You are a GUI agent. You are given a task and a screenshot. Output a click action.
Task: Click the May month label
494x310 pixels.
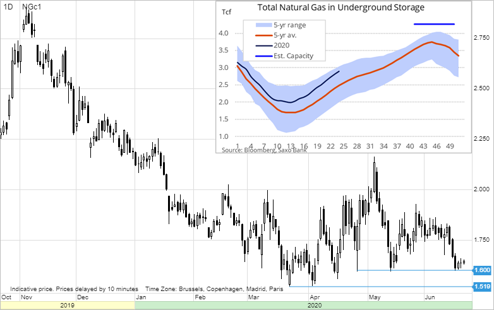375,297
